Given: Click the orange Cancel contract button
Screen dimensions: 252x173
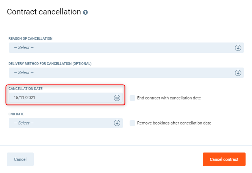Looking at the screenshot, I should click(224, 159).
